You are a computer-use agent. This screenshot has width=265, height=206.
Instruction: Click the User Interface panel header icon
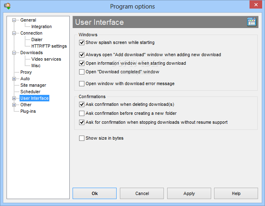point(252,22)
